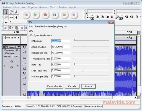
Task: Click the Trim outside selection icon
Action: coord(22,28)
